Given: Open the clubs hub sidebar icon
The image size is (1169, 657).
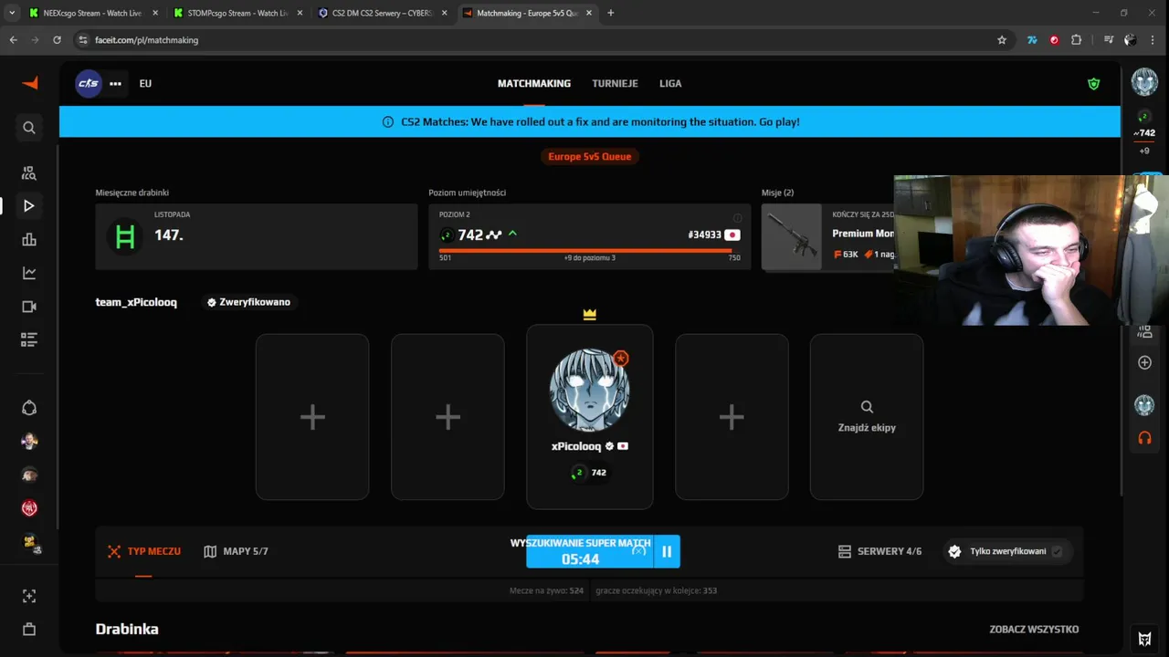Looking at the screenshot, I should [29, 408].
